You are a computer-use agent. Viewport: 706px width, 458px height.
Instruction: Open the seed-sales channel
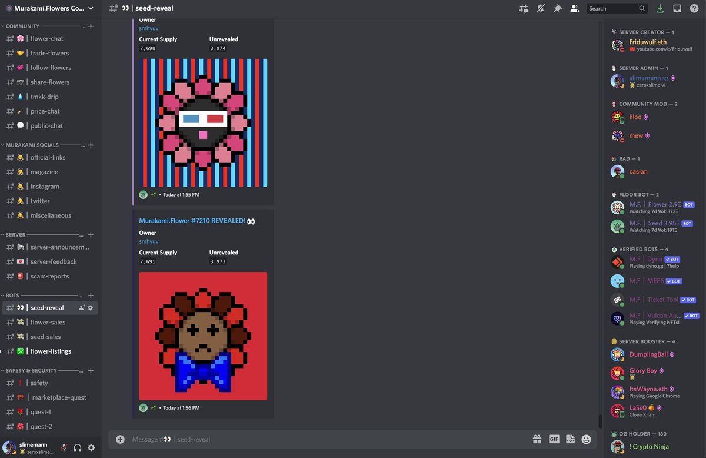tap(51, 337)
